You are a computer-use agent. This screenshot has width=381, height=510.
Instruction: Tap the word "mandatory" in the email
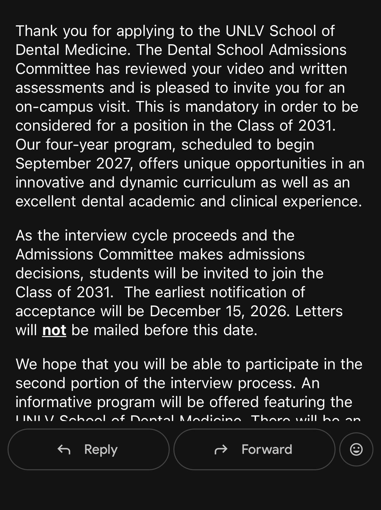pyautogui.click(x=222, y=107)
